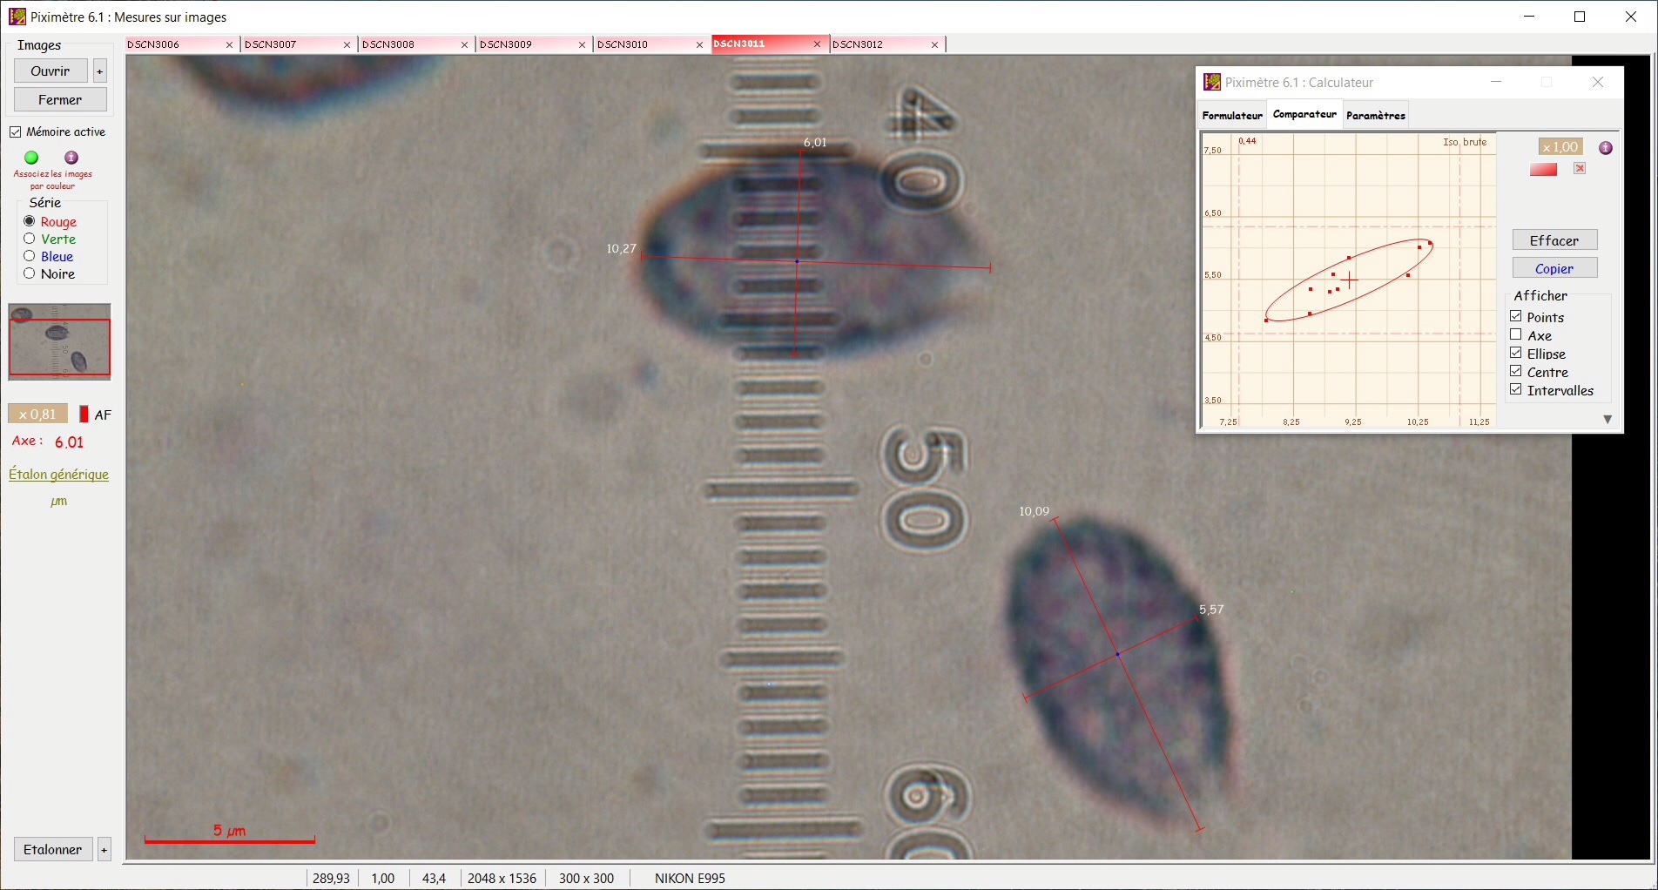
Task: Switch to the Formulateur tab
Action: pos(1231,115)
